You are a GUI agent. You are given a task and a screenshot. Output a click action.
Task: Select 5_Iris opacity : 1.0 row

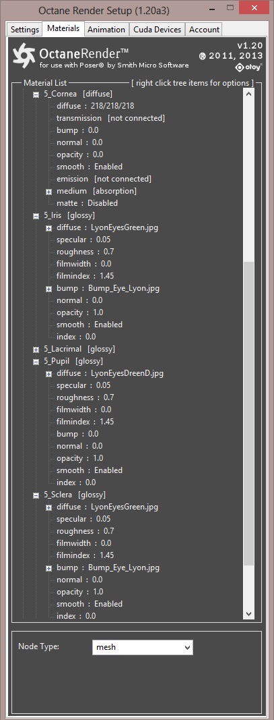(79, 312)
